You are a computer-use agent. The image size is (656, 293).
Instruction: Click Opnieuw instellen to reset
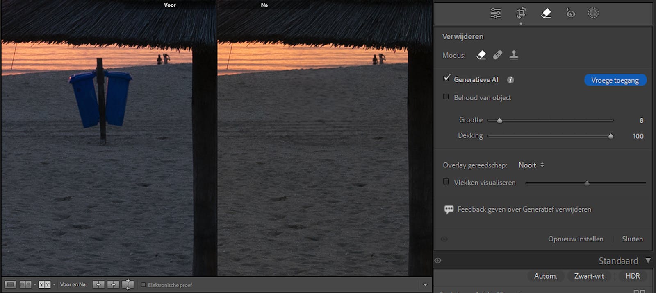pos(576,239)
